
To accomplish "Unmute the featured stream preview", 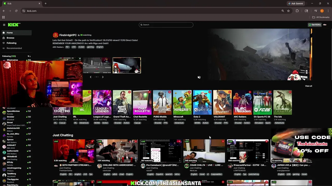I will (x=199, y=77).
